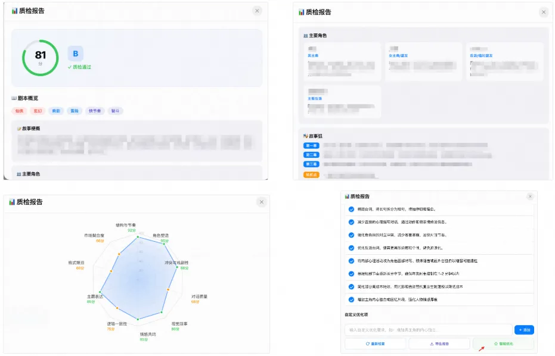Viewport: 555px width, 356px height.
Task: Select the purple 智斗 tag
Action: [116, 111]
